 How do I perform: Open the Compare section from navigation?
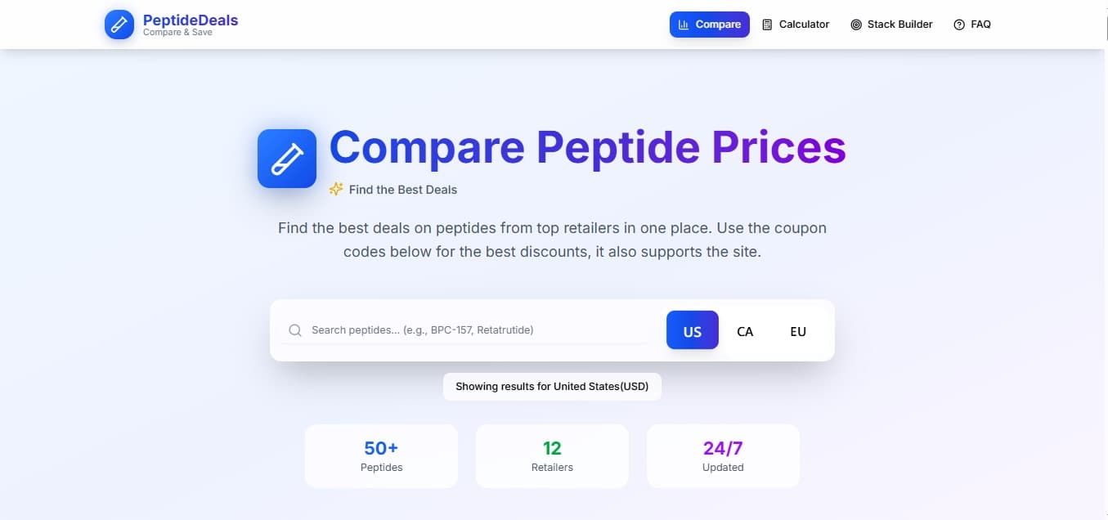(x=709, y=25)
